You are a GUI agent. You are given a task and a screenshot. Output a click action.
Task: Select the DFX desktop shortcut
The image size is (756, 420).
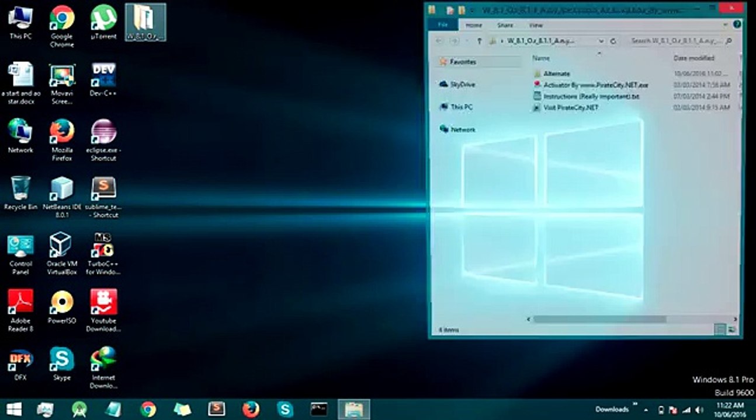point(20,364)
